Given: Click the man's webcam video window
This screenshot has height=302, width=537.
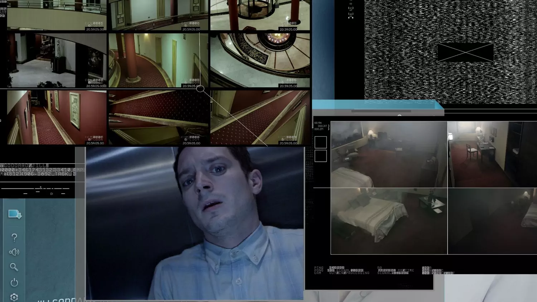Looking at the screenshot, I should pyautogui.click(x=195, y=223).
